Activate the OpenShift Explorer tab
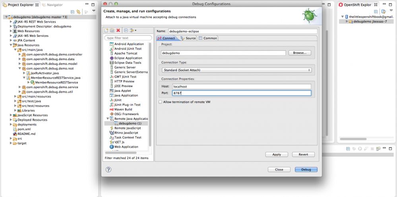 (x=358, y=5)
